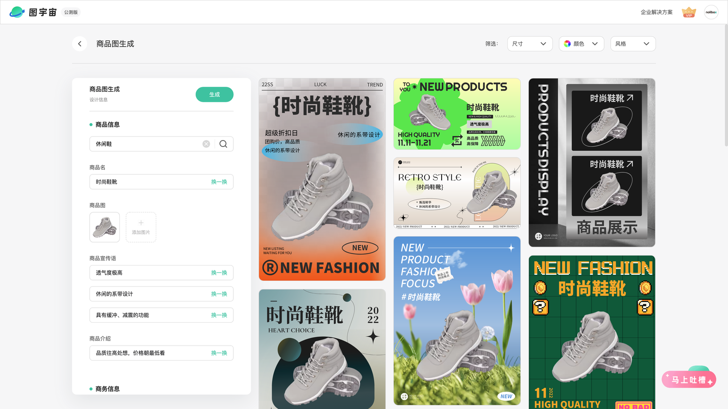
Task: Clear the 休闲鞋 search field
Action: click(206, 144)
